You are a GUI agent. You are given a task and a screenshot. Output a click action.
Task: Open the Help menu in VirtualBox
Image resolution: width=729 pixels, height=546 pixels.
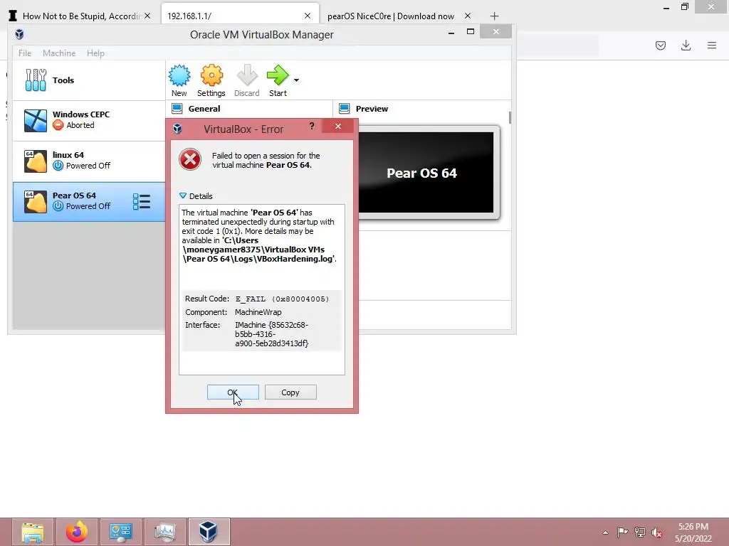[95, 53]
